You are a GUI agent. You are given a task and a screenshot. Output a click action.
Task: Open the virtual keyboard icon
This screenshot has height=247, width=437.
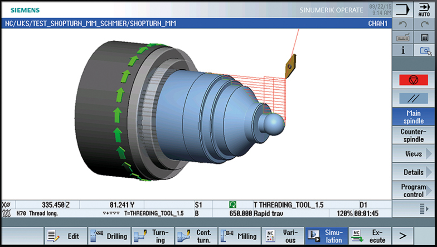click(x=402, y=37)
